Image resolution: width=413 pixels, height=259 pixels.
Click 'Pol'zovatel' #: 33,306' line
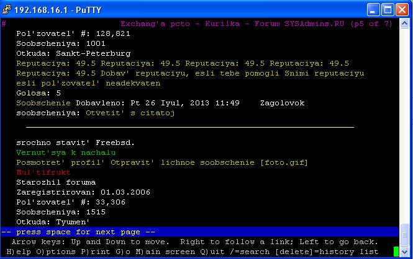pyautogui.click(x=71, y=202)
